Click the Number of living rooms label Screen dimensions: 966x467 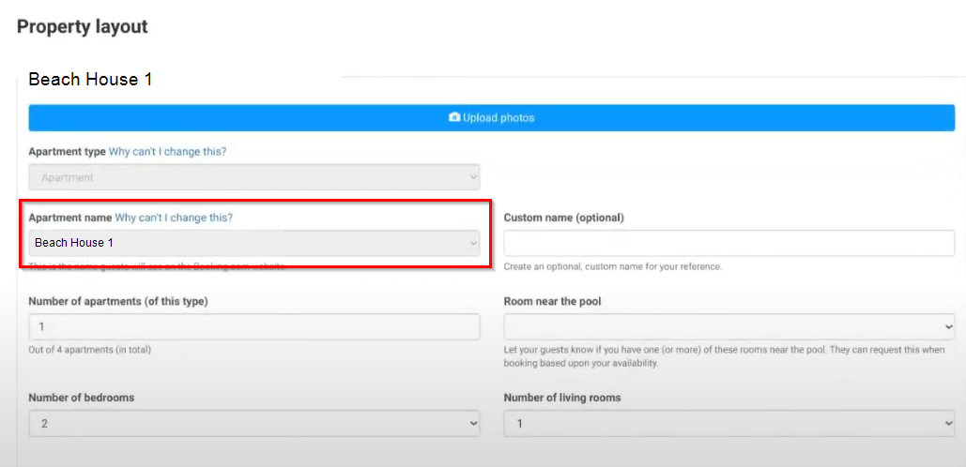coord(561,398)
